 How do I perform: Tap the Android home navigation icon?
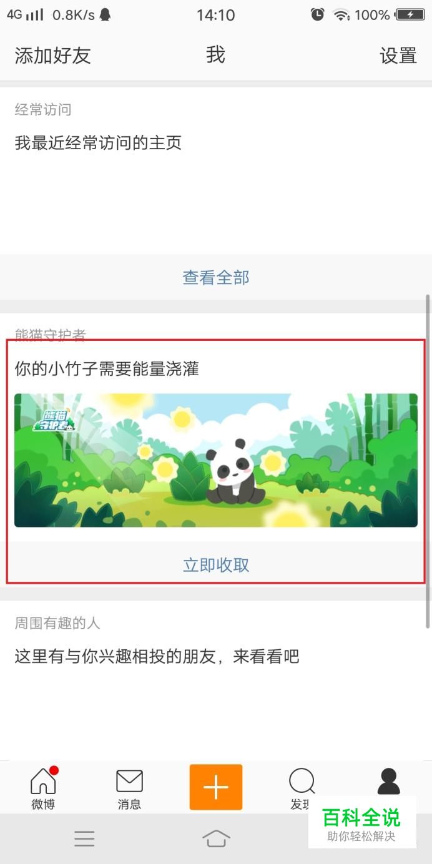coord(216,838)
